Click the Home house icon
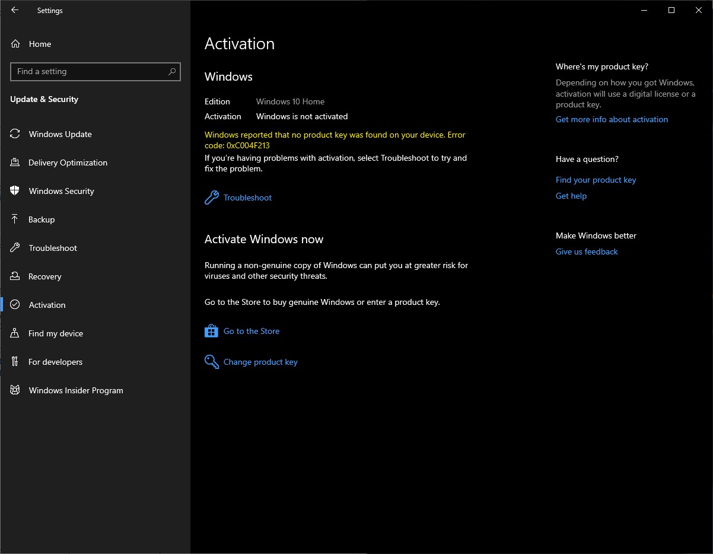This screenshot has width=713, height=554. coord(15,44)
